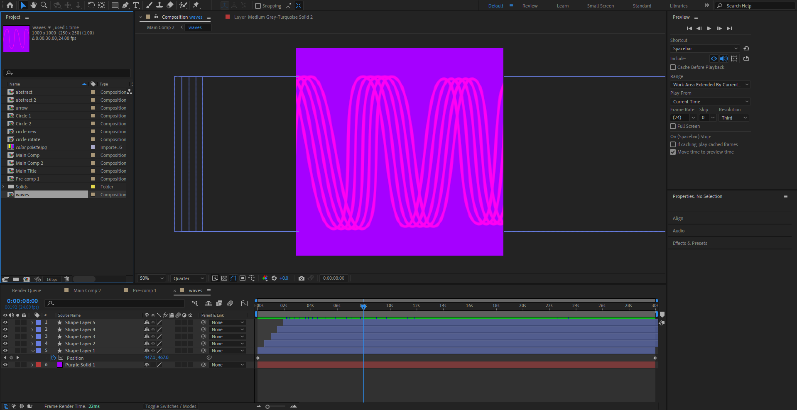Switch to the Learn workspace
797x410 pixels.
click(x=563, y=6)
